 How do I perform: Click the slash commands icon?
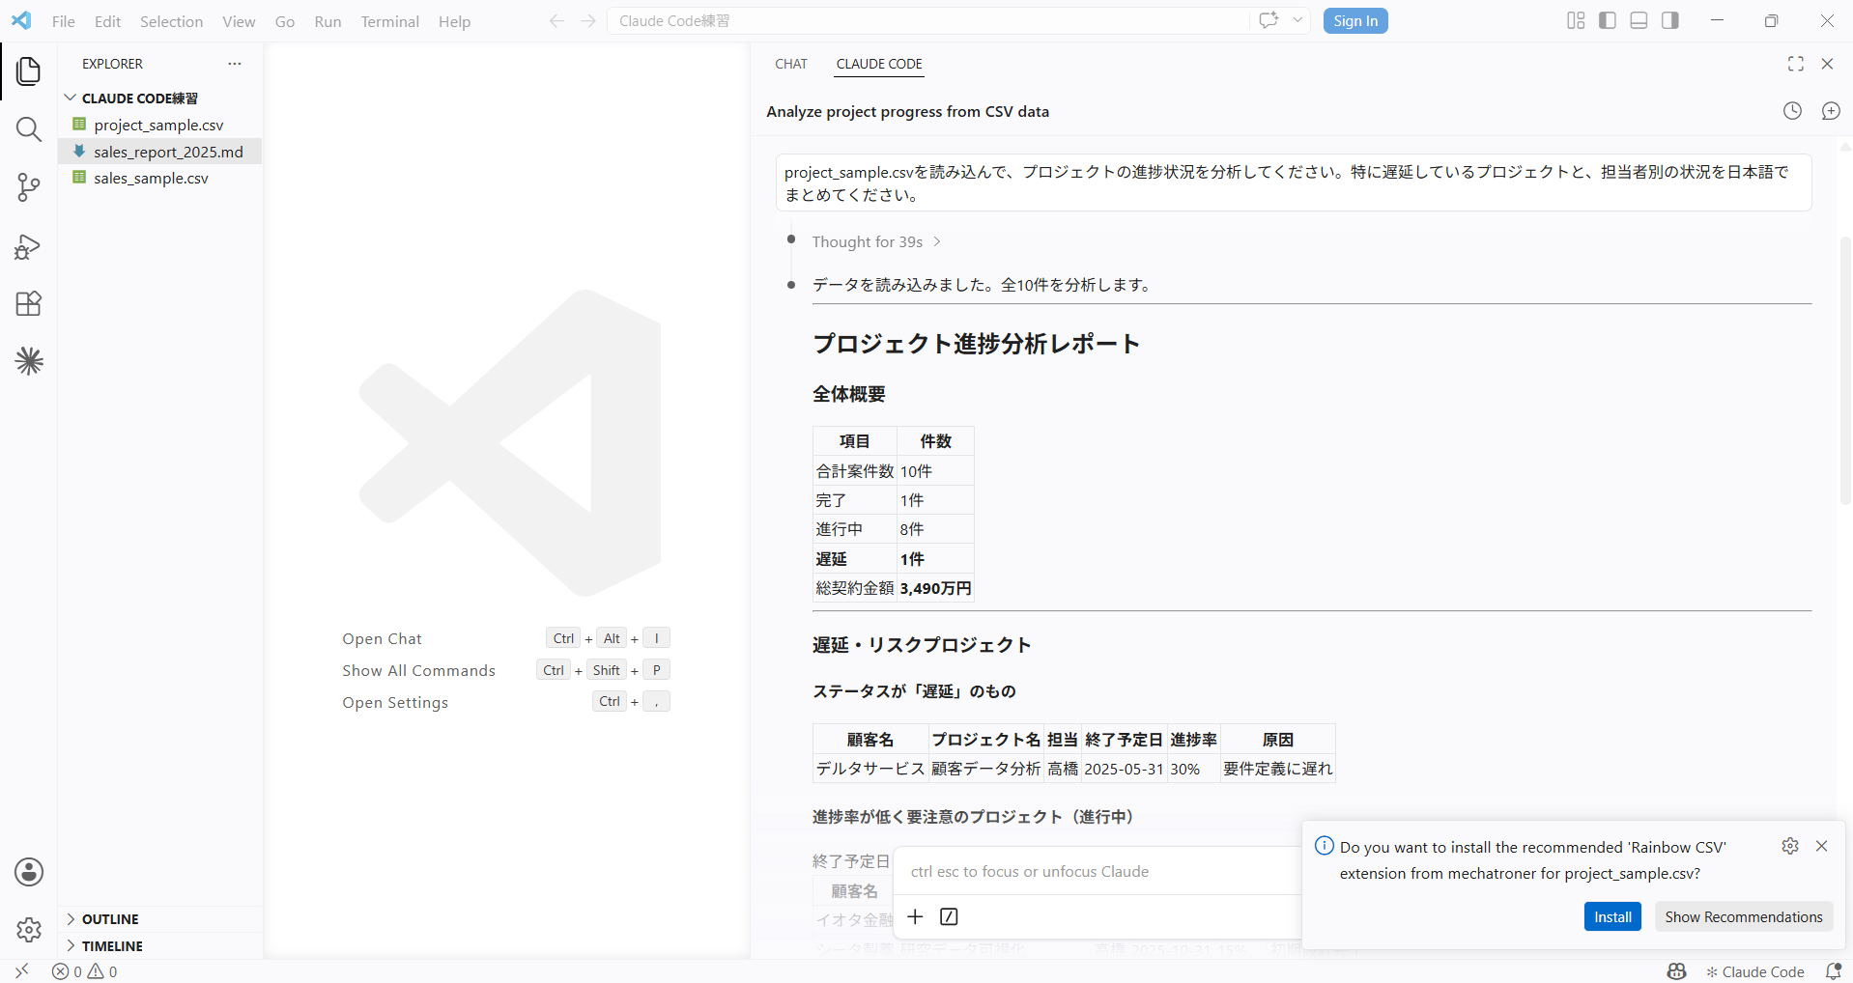point(949,916)
